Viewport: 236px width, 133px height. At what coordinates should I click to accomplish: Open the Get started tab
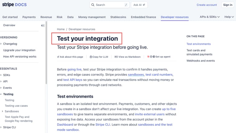pos(10,17)
